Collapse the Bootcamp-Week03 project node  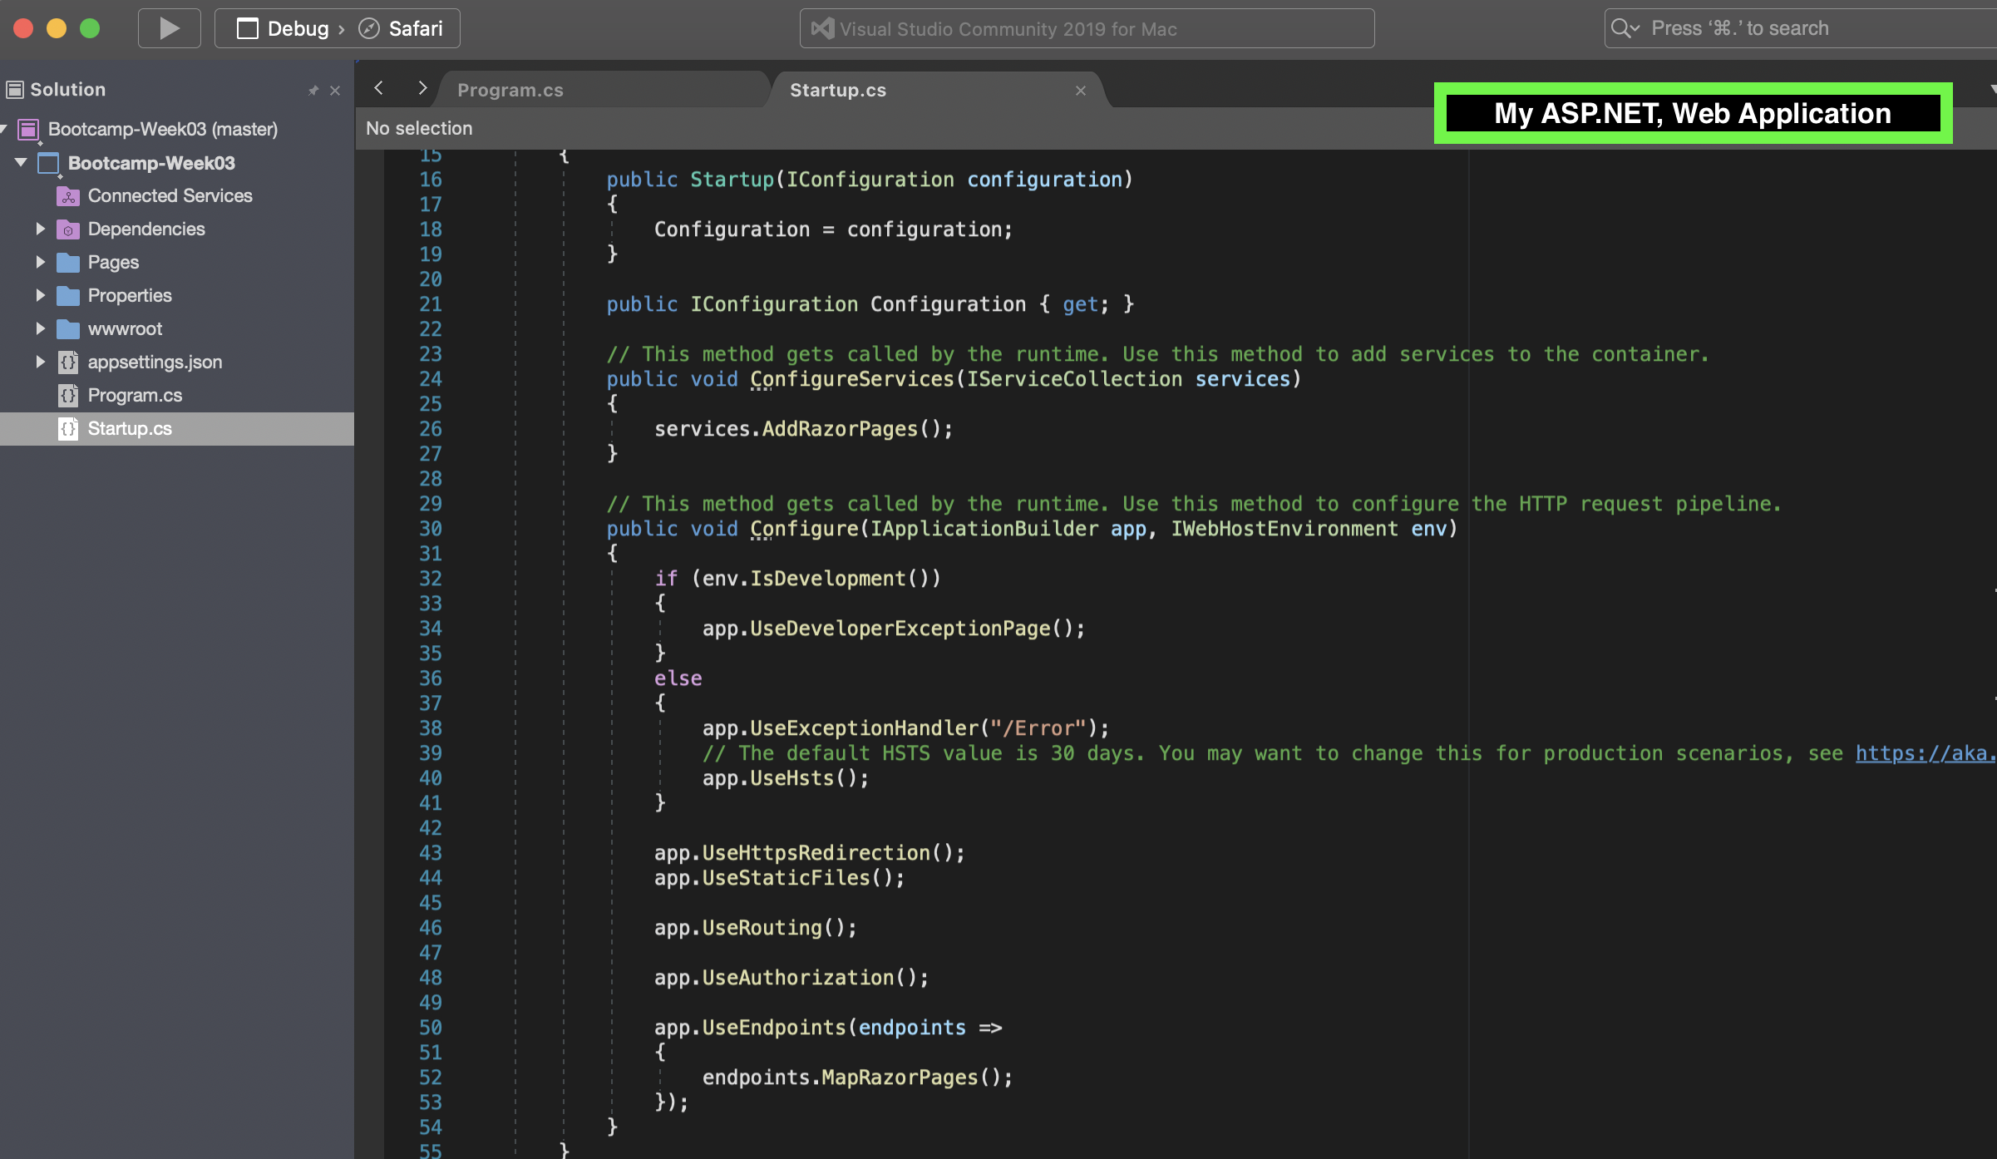tap(21, 162)
